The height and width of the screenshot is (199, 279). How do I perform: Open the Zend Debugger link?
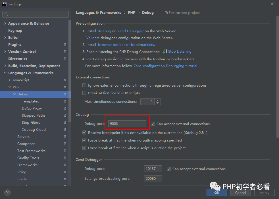[x=130, y=31]
